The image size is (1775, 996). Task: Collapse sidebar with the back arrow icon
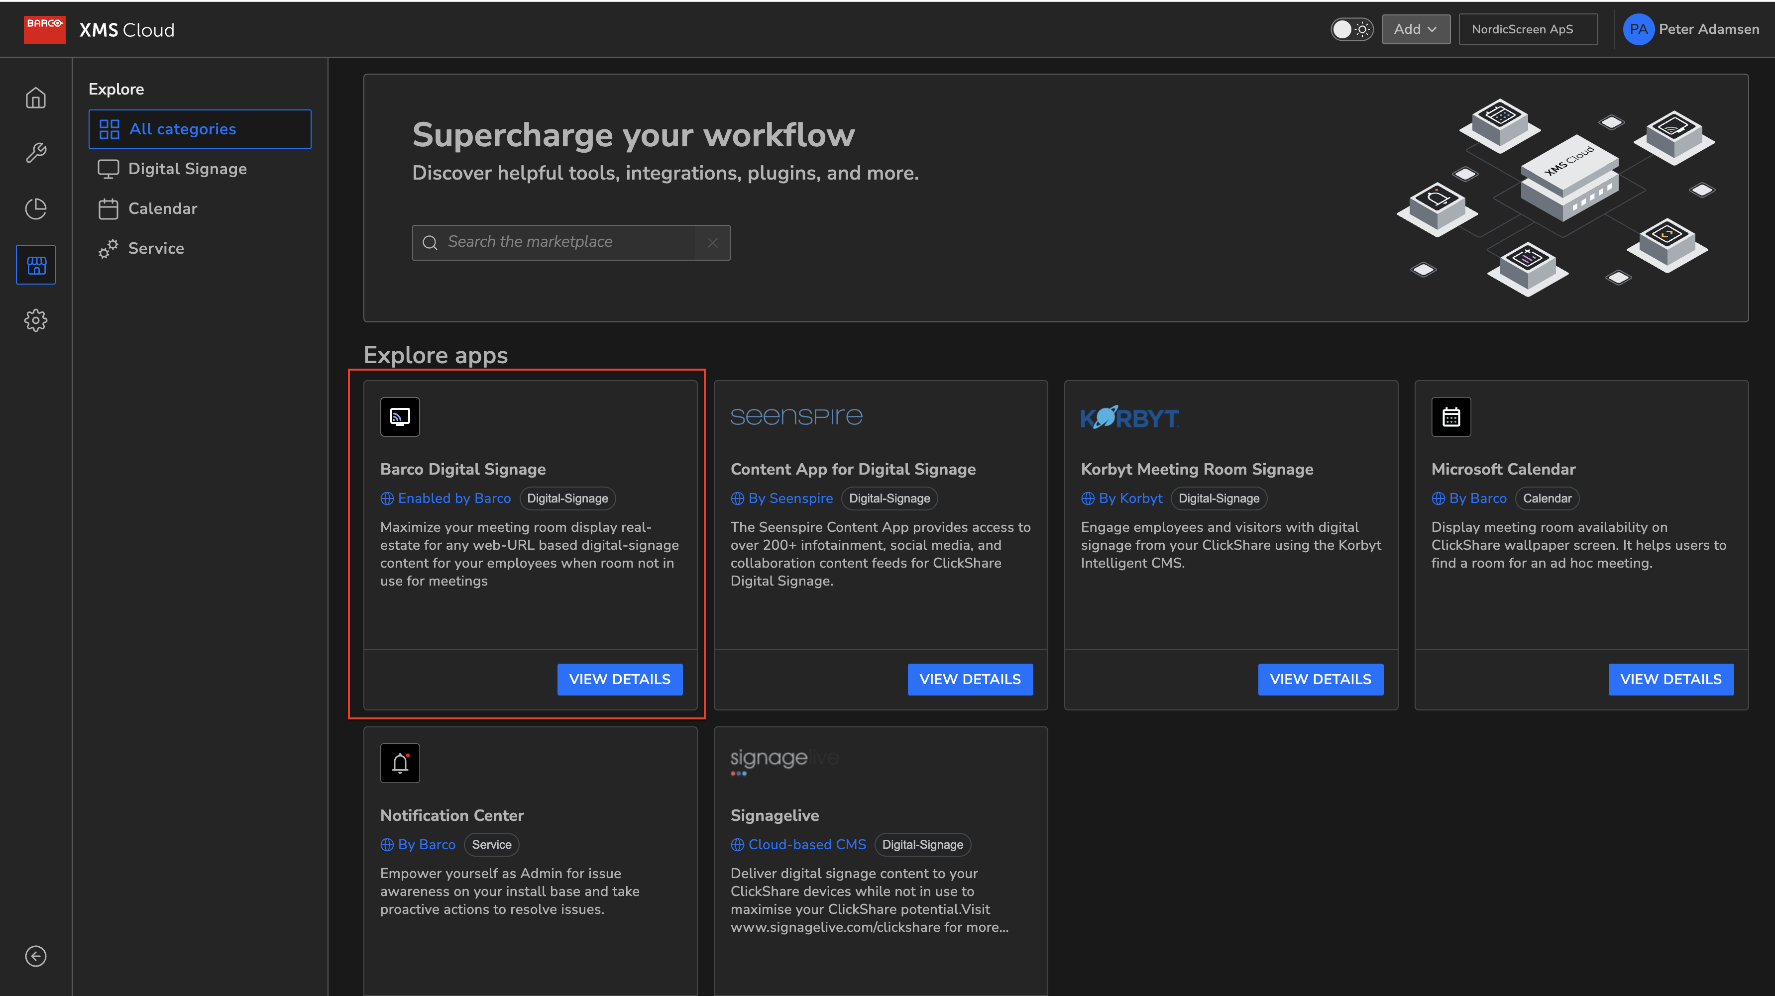click(36, 956)
